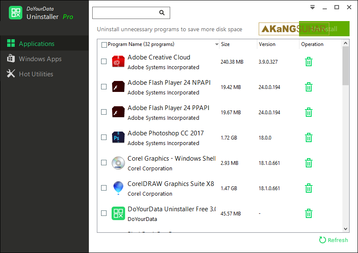Check the select-all Program Name checkbox

104,45
